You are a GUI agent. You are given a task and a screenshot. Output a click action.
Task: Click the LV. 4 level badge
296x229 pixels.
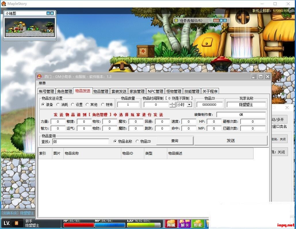10,223
